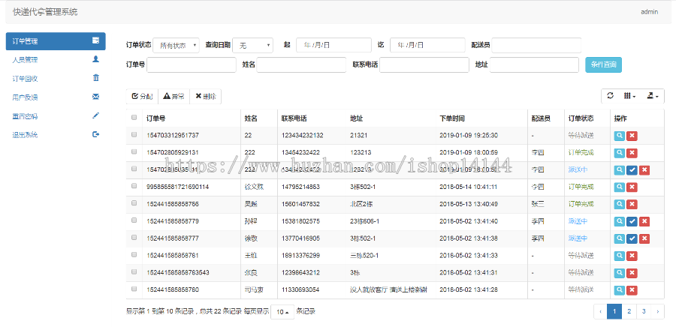Delete 王维's order with red X

(632, 256)
